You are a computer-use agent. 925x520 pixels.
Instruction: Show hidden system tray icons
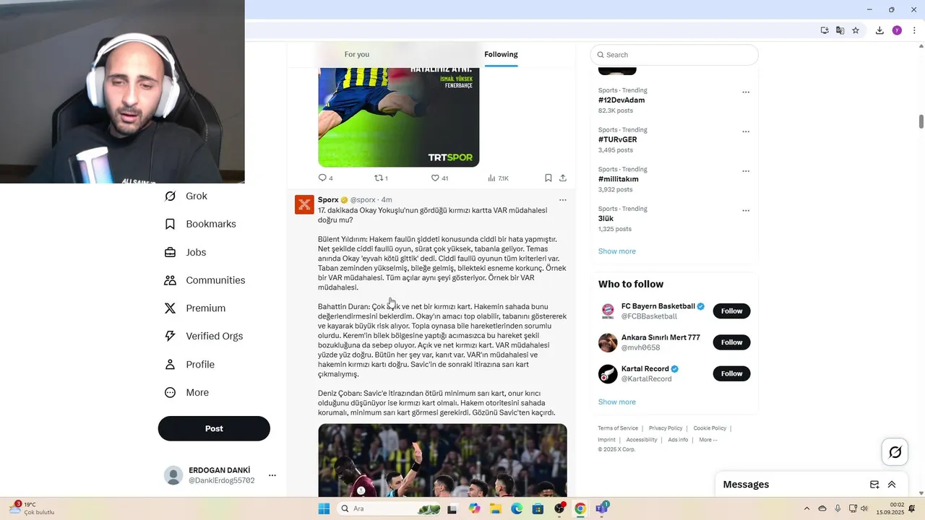807,508
